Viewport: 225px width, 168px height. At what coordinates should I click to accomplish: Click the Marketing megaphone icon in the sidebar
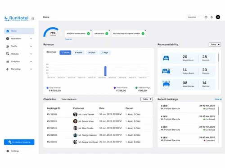coord(8,69)
